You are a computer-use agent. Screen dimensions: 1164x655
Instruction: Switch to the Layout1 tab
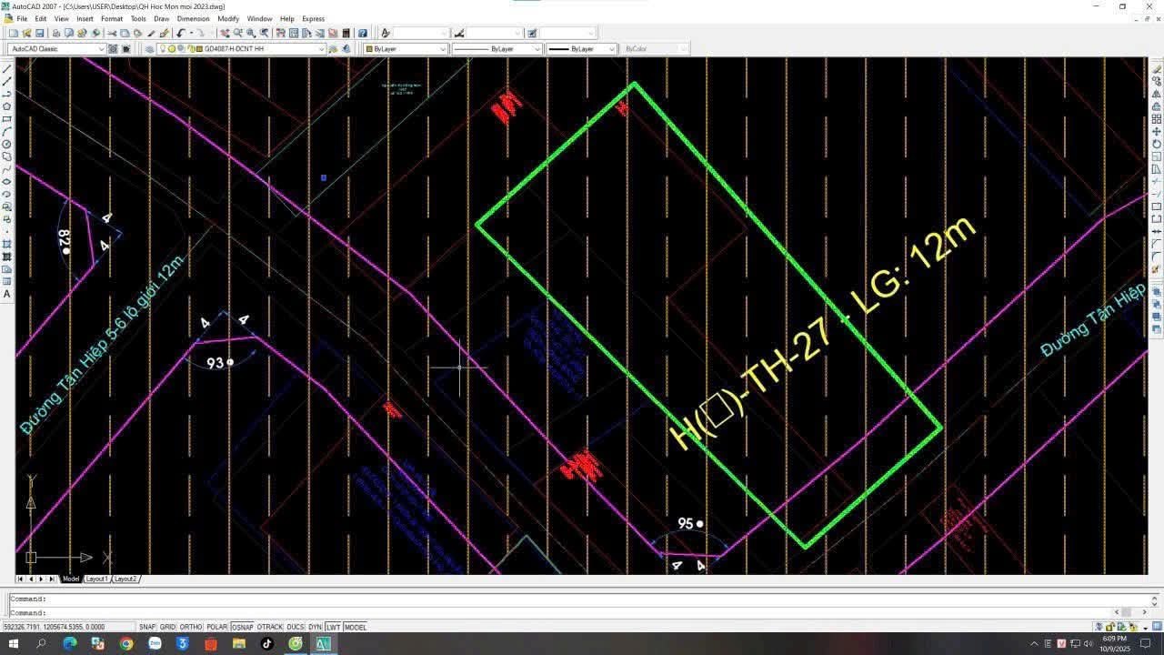pos(95,579)
